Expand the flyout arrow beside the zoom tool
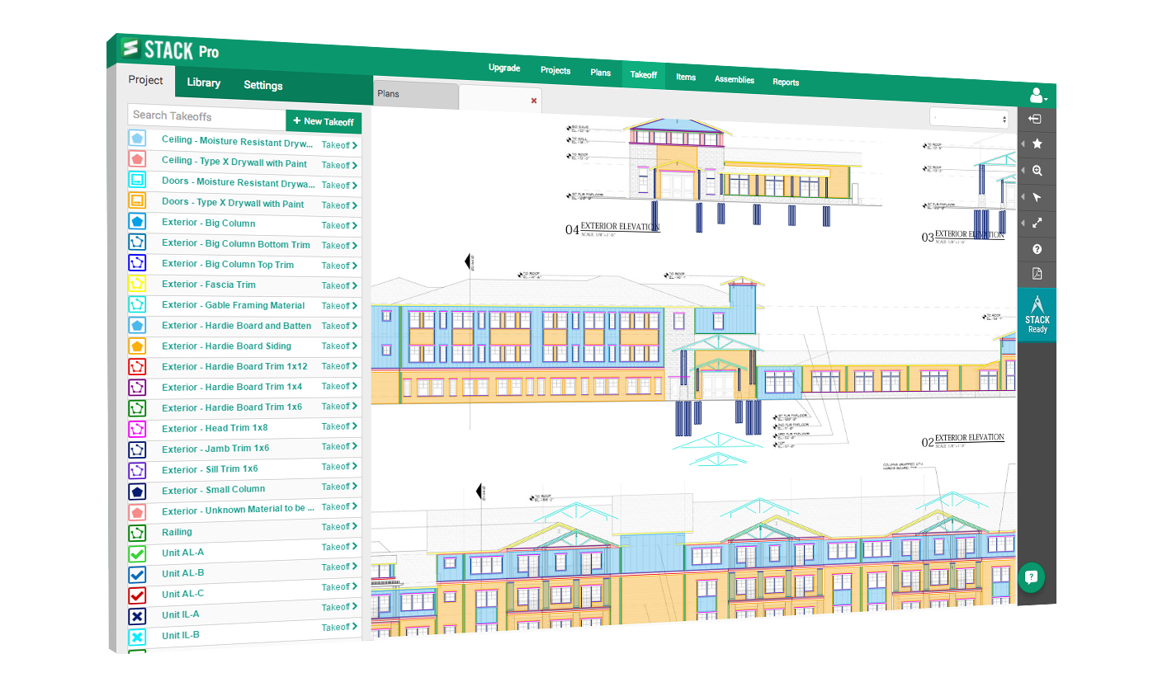This screenshot has height=687, width=1172. (1023, 170)
